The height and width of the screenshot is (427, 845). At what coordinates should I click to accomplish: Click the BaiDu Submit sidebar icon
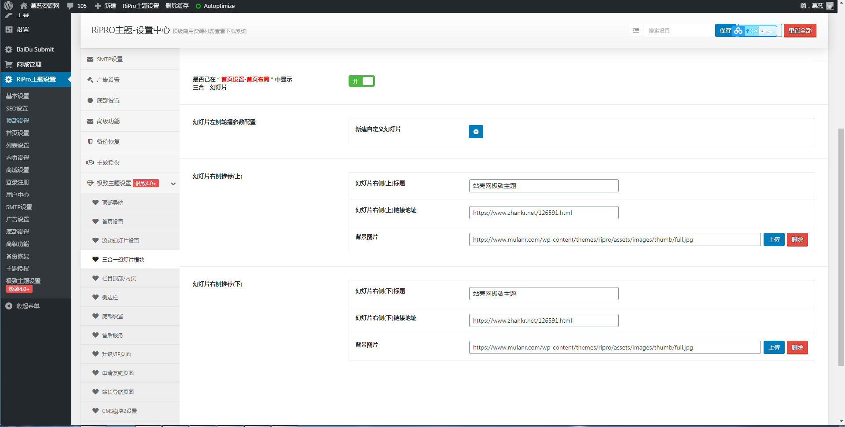click(x=9, y=49)
